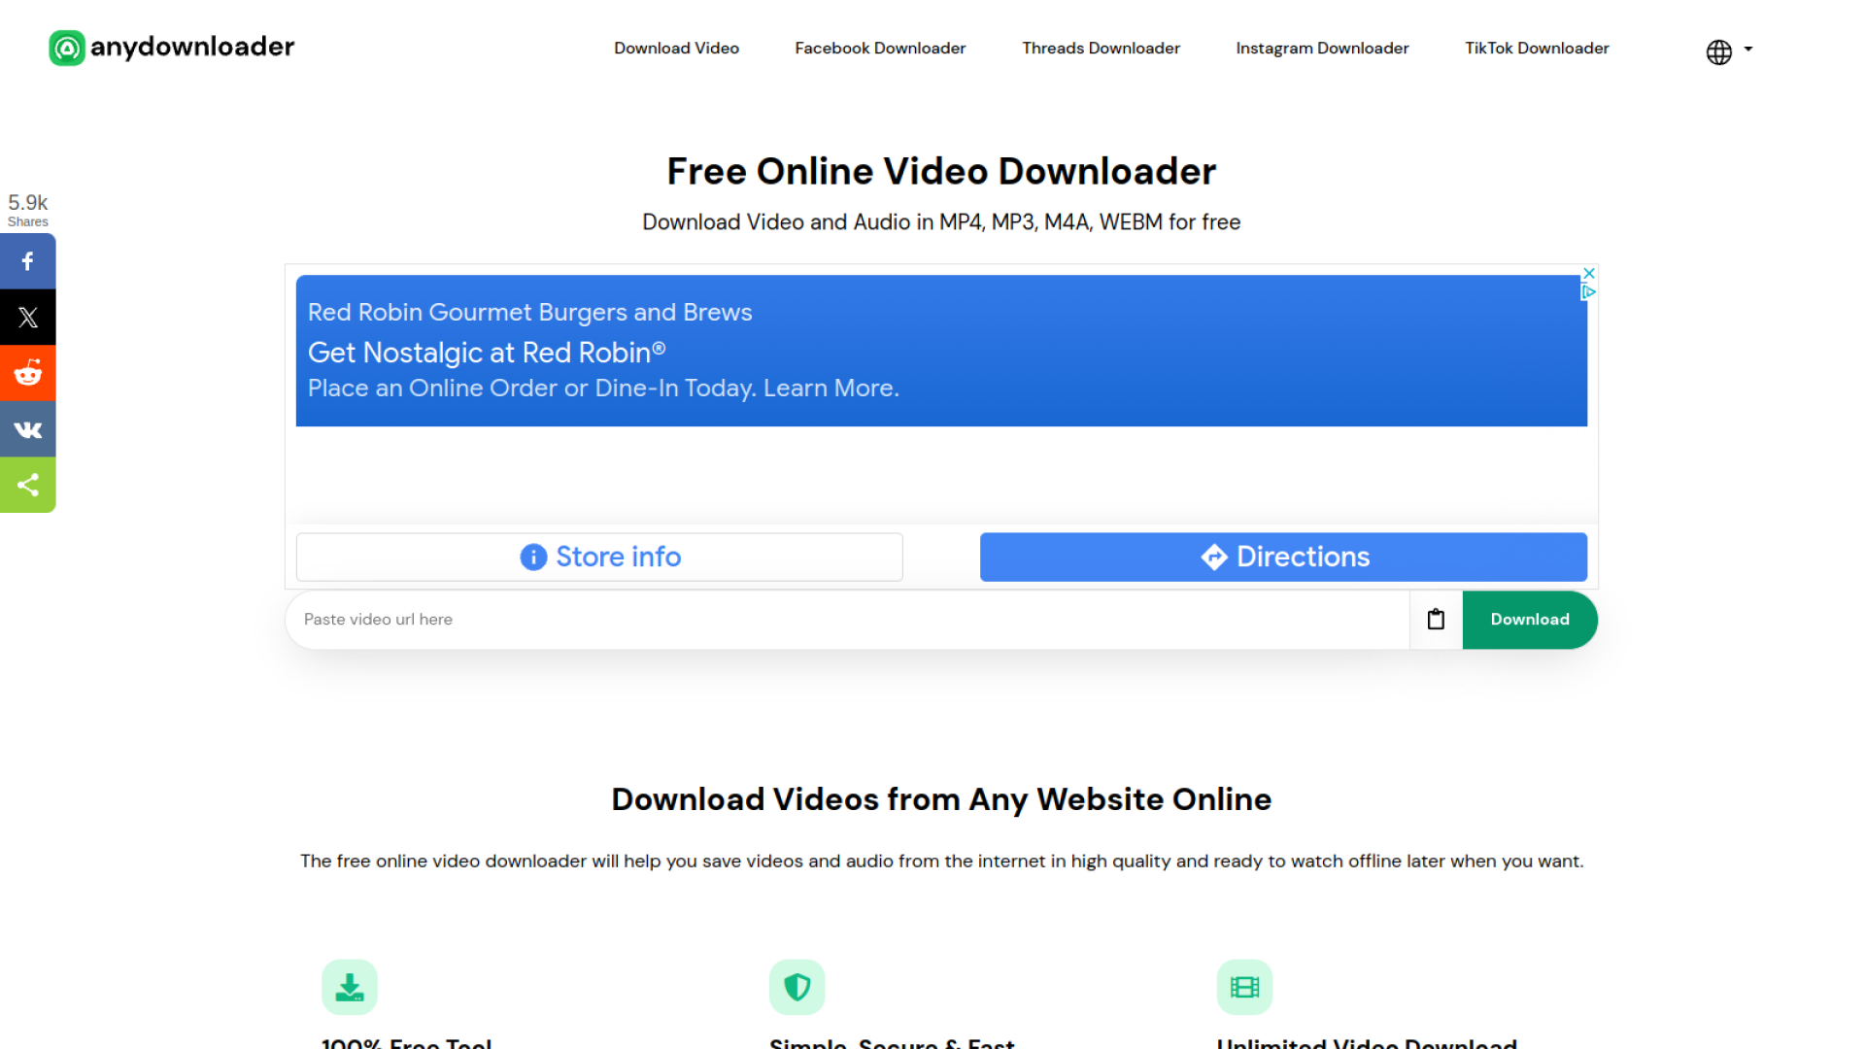
Task: Switch to the TikTok Downloader section
Action: click(1536, 48)
